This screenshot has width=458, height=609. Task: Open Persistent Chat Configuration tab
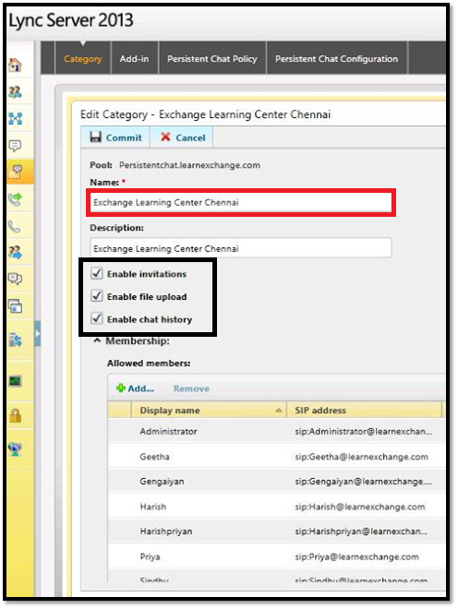point(337,59)
